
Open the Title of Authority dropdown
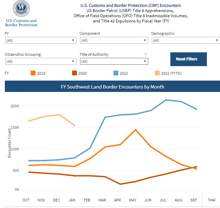[x=114, y=61]
